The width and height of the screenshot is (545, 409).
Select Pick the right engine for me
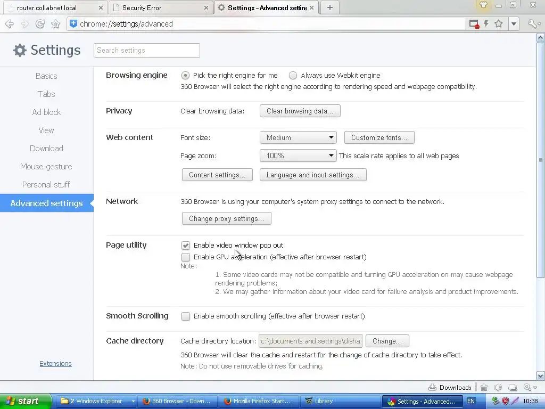(x=185, y=76)
